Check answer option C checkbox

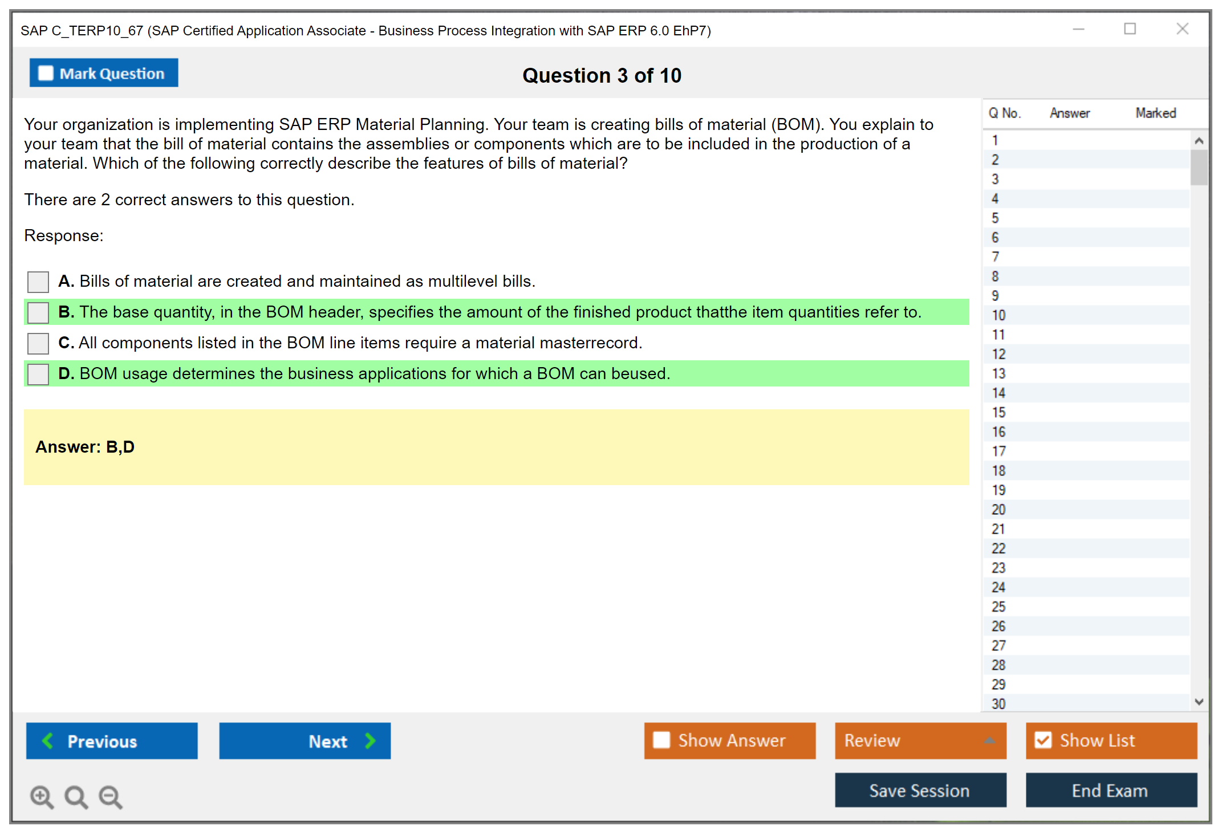pyautogui.click(x=38, y=343)
